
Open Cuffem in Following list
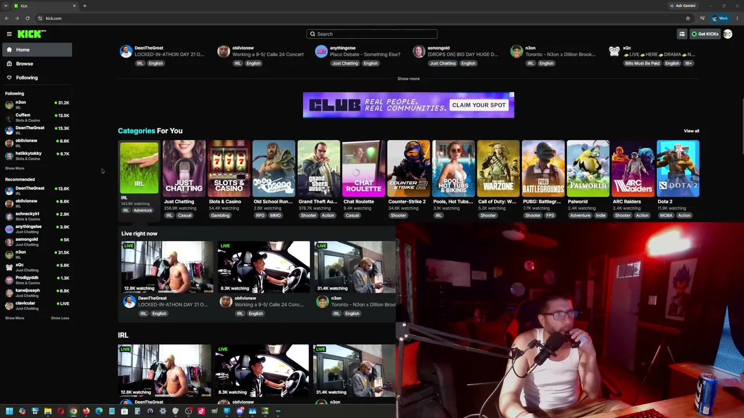[x=36, y=117]
